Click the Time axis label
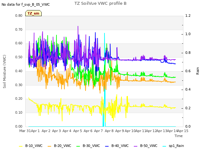Viewport: 202px width, 152px height. [x=179, y=136]
